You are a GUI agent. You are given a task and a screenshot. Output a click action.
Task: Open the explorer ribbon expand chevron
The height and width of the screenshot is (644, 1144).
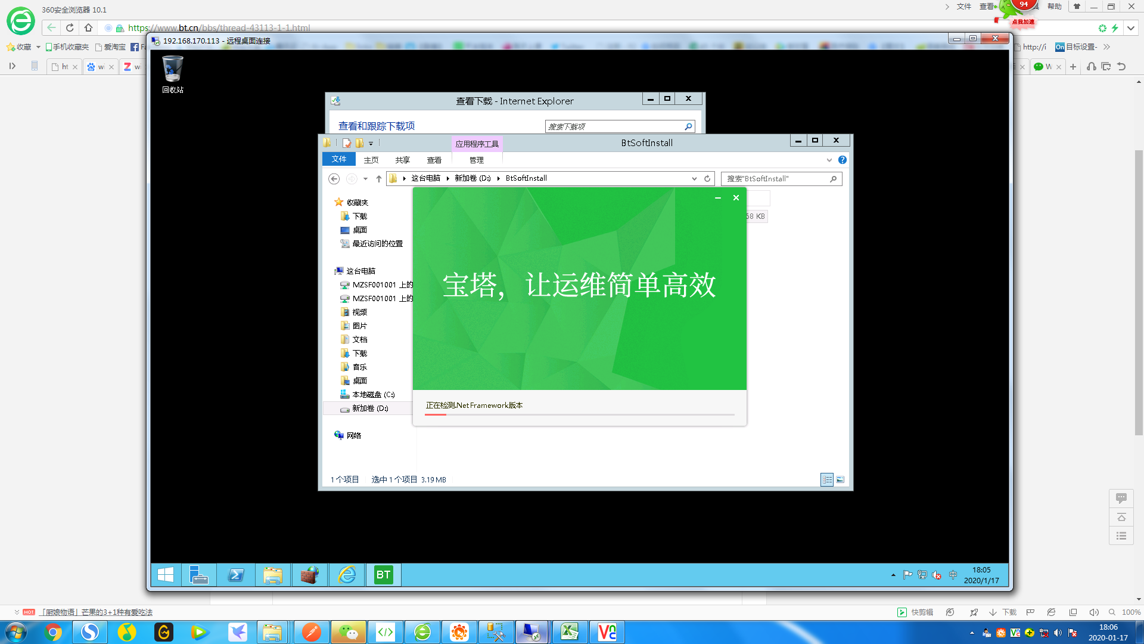[x=829, y=160]
